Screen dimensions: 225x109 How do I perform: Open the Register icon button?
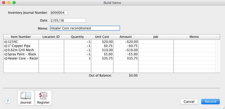click(x=43, y=98)
